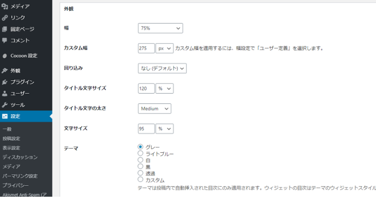Open the ツール menu in sidebar
The width and height of the screenshot is (376, 197).
[x=18, y=105]
